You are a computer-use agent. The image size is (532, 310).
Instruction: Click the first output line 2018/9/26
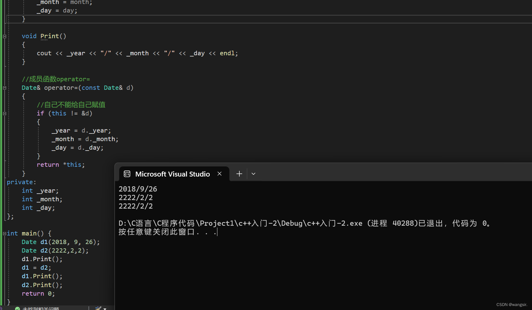138,189
